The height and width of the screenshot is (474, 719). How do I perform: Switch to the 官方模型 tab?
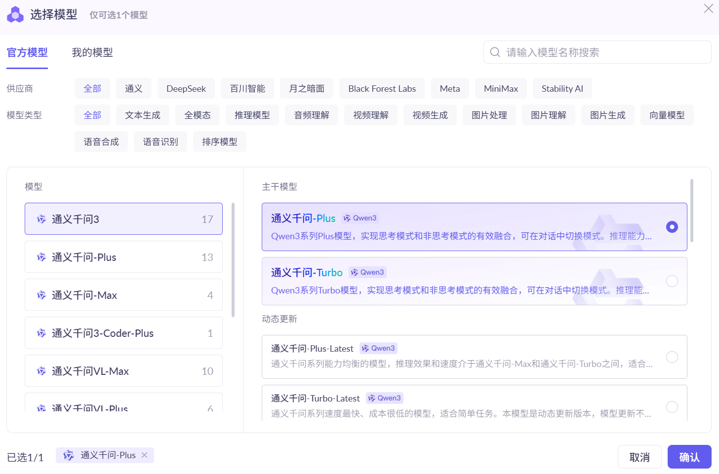pos(27,52)
